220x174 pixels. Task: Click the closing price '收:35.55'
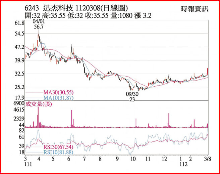click(x=97, y=15)
